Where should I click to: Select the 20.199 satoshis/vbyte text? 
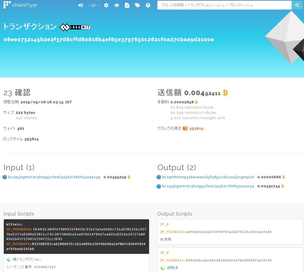pyautogui.click(x=193, y=113)
